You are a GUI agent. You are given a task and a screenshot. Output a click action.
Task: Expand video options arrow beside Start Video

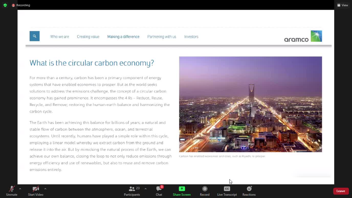(x=45, y=189)
